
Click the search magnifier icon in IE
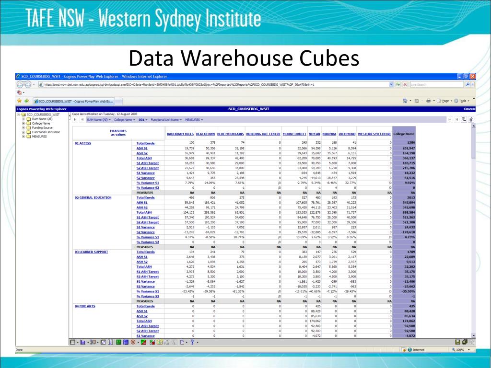[x=468, y=84]
